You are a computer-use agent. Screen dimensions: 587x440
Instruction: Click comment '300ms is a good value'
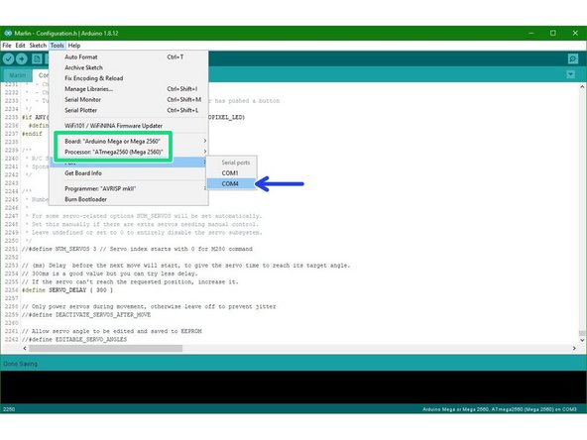tap(109, 274)
